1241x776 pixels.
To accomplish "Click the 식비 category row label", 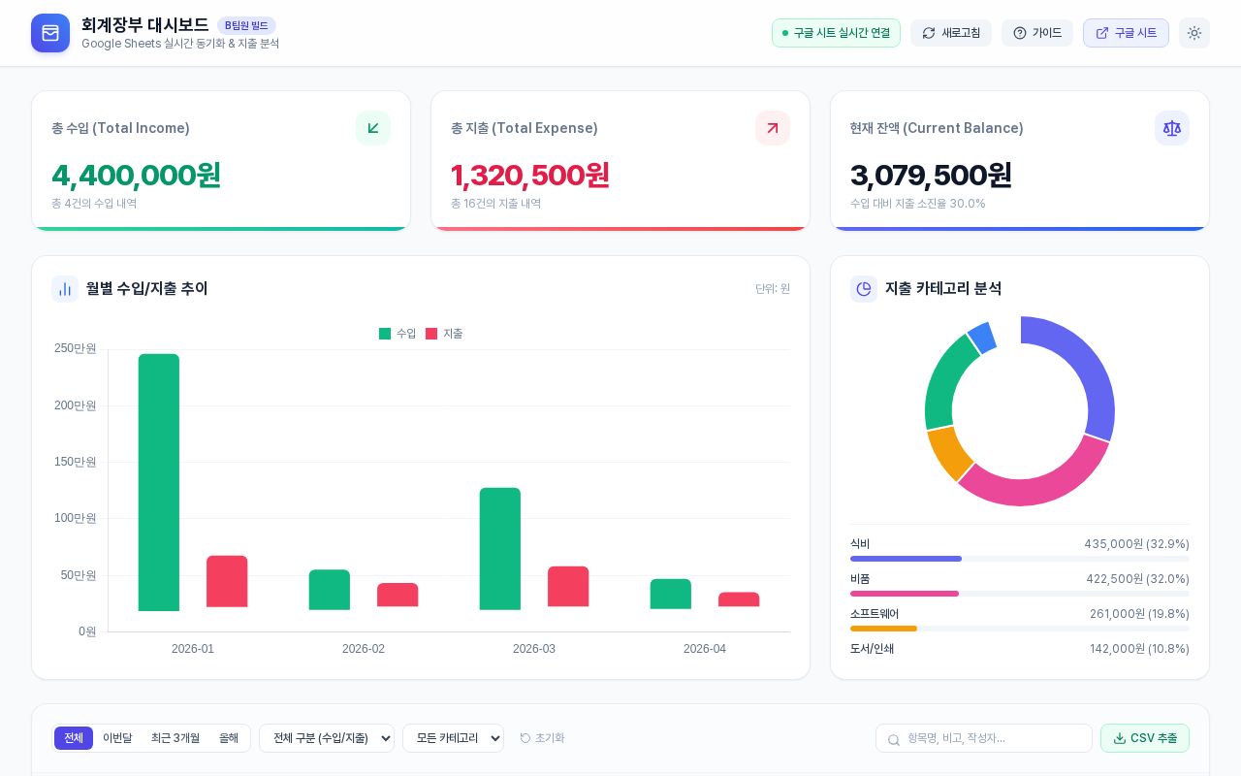I will (x=860, y=544).
